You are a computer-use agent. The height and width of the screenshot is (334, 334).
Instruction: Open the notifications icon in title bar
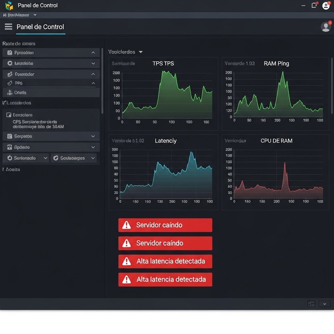tap(314, 5)
